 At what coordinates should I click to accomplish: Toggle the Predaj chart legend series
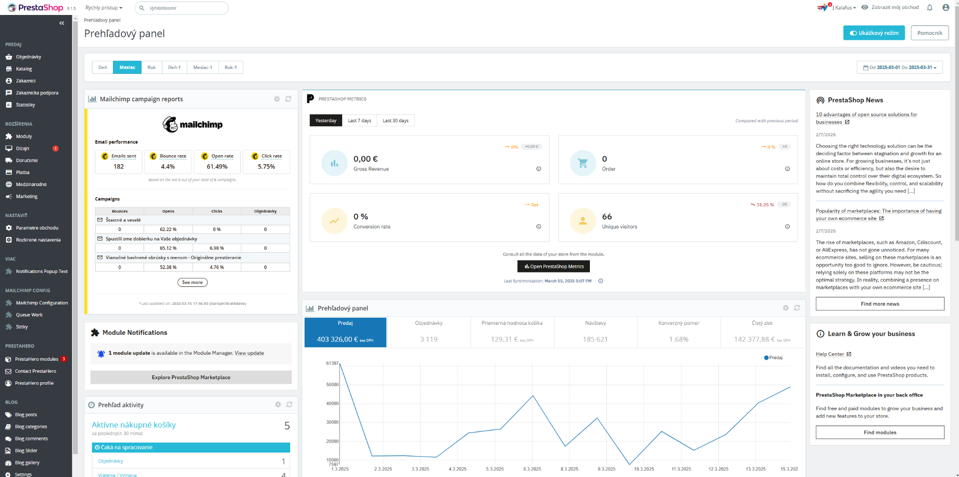(x=773, y=358)
